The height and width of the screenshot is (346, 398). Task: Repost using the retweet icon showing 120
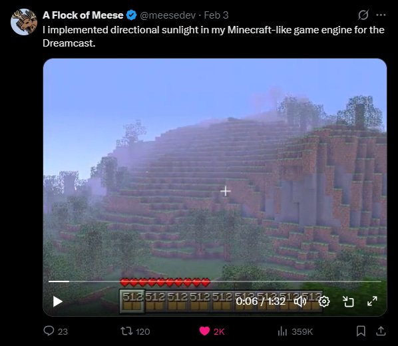[135, 331]
